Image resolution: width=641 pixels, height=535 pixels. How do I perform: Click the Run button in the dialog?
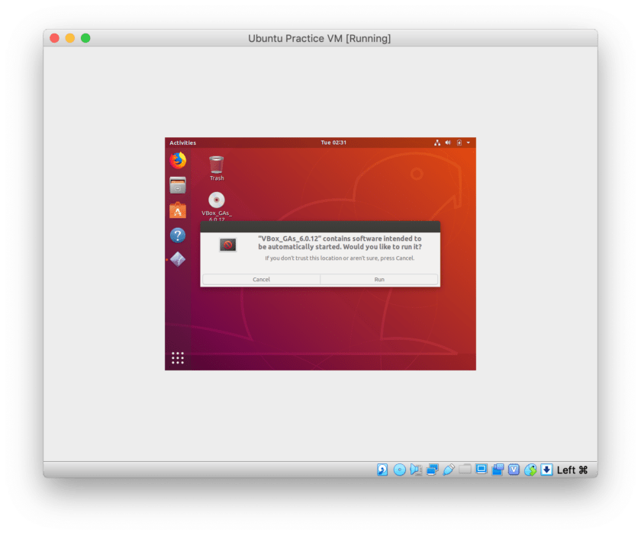[379, 280]
